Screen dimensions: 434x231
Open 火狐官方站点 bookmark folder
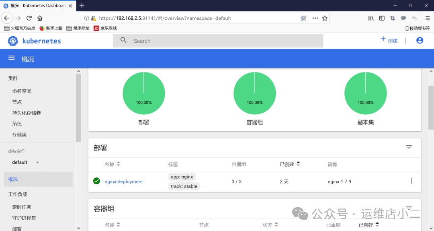coord(20,28)
